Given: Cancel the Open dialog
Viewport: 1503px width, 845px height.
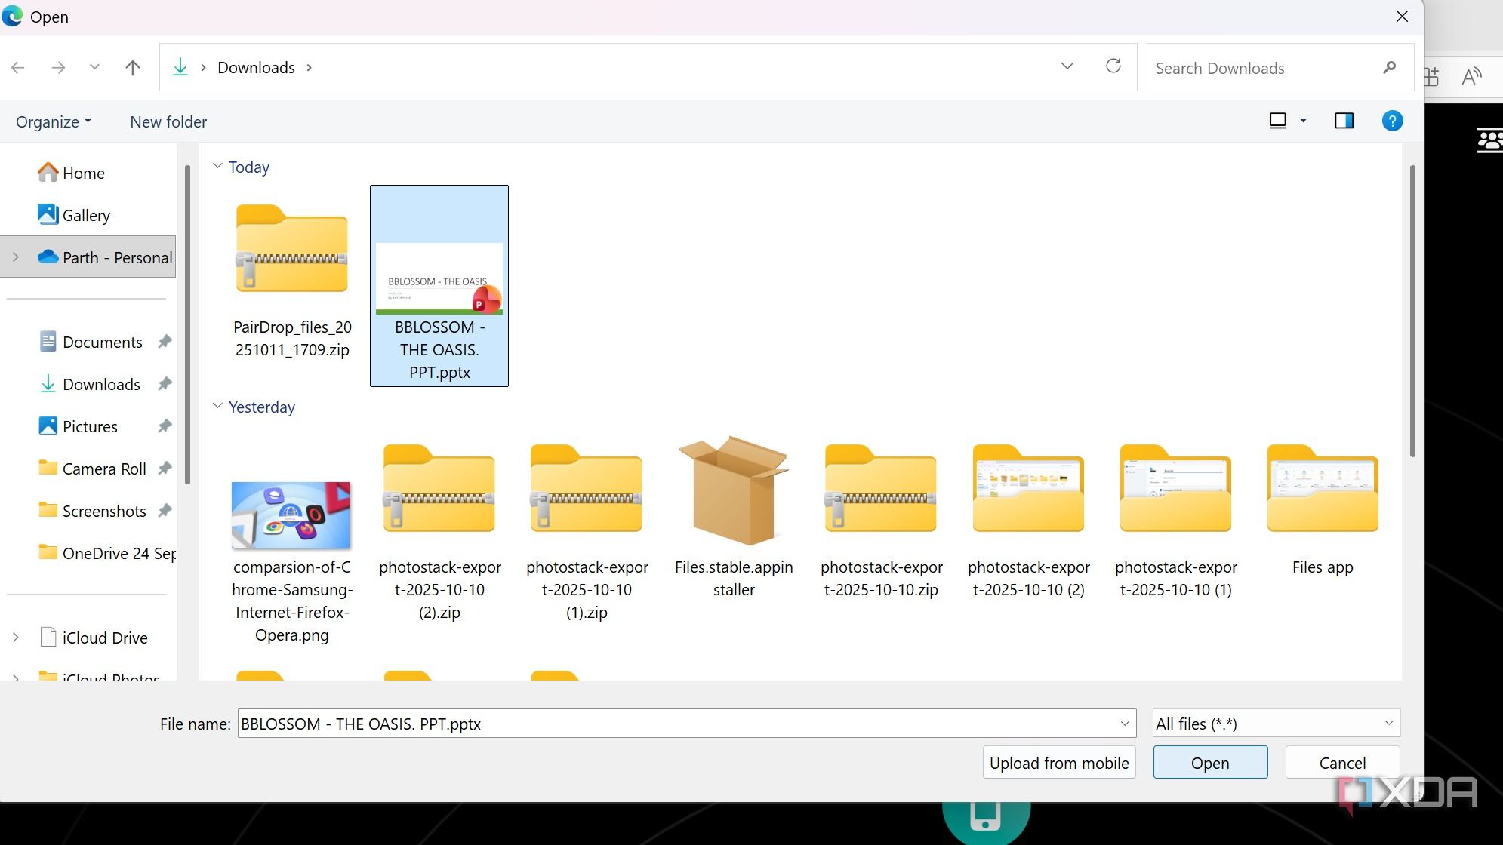Looking at the screenshot, I should click(x=1342, y=763).
